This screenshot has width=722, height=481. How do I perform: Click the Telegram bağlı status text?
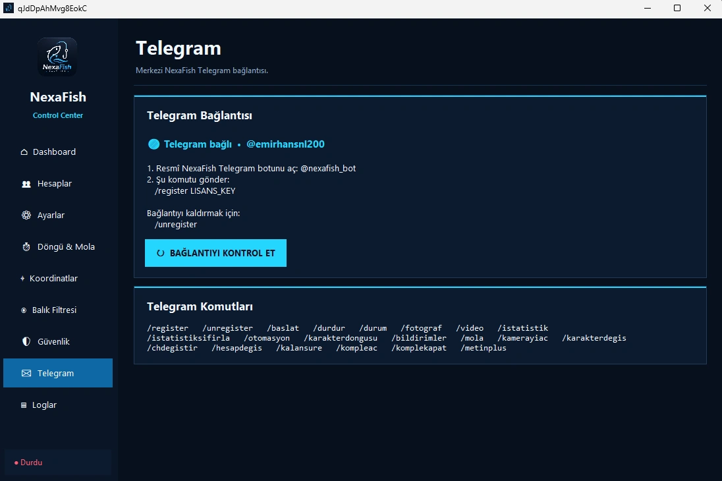click(198, 144)
